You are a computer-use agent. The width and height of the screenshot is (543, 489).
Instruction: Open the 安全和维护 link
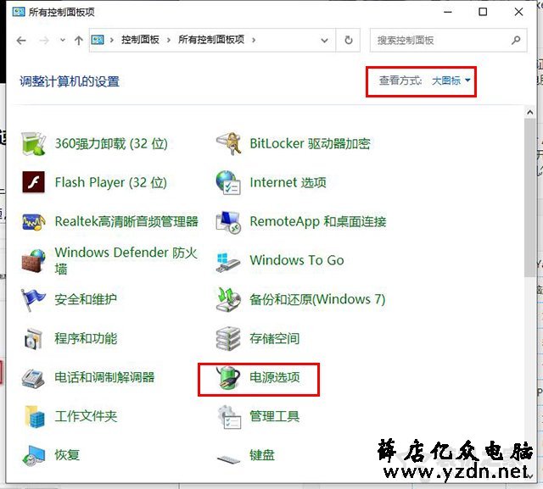86,299
